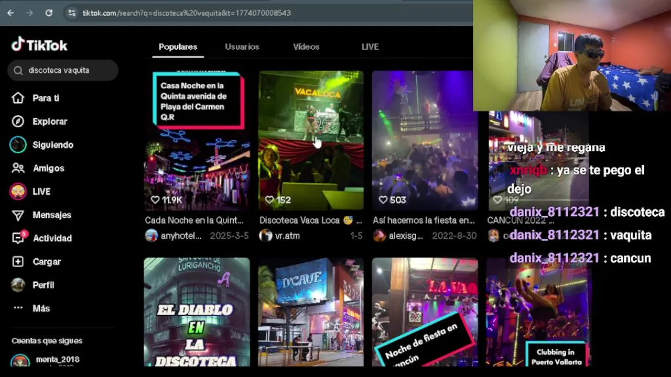Switch to Populares tab
The image size is (671, 377).
[x=178, y=47]
